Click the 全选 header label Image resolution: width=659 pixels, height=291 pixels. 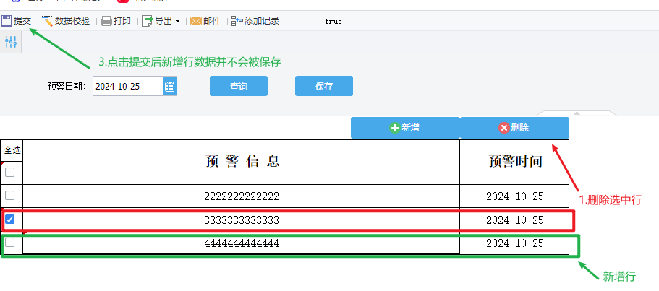[12, 150]
